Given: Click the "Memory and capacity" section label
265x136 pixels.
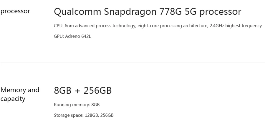Looking at the screenshot, I should click(20, 94).
